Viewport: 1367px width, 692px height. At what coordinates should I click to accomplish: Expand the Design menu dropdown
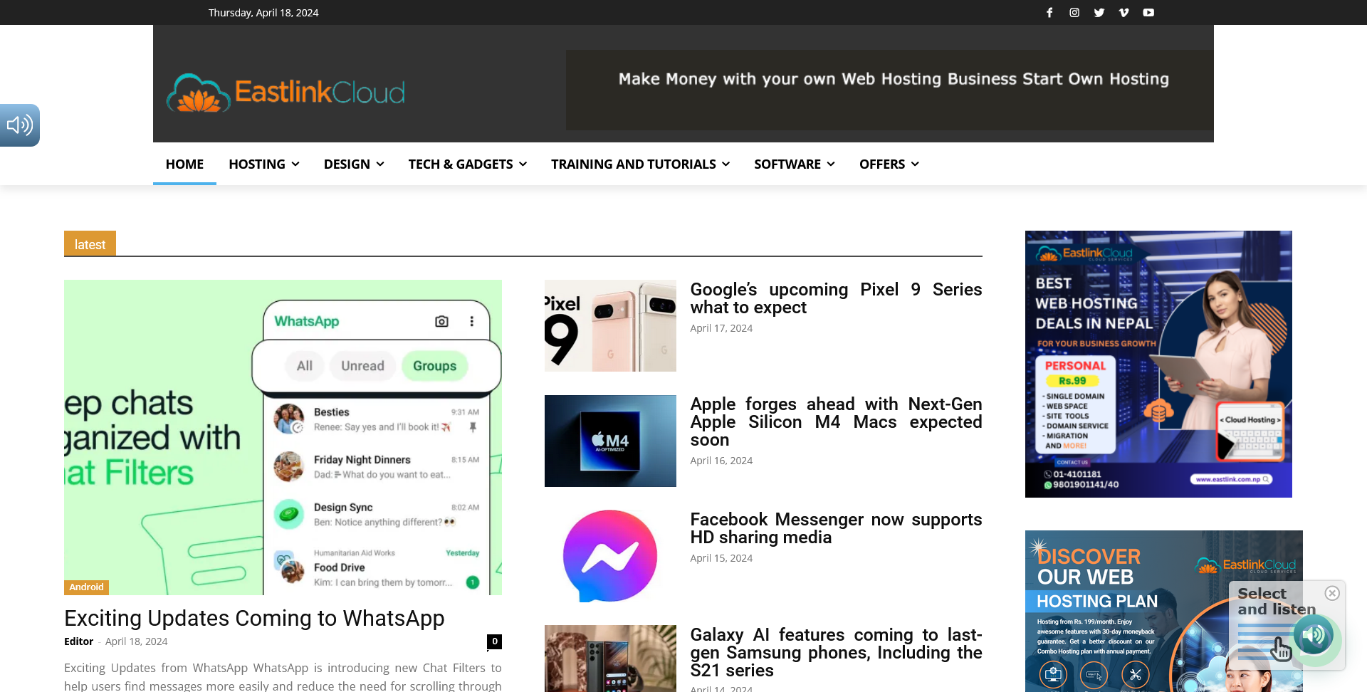point(354,164)
